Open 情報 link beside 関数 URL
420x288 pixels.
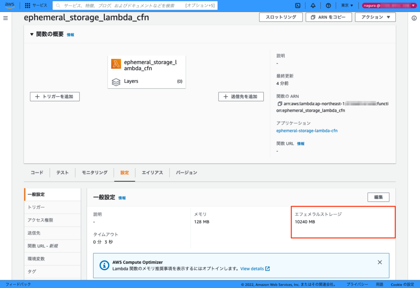301,144
